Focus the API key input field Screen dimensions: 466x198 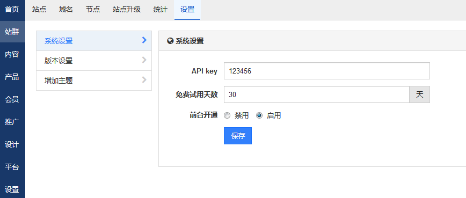(327, 71)
